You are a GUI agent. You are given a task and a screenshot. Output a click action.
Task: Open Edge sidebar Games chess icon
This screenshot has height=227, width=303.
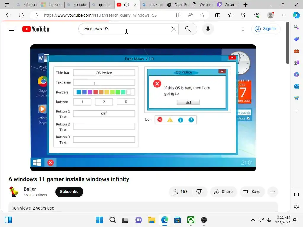pyautogui.click(x=296, y=63)
